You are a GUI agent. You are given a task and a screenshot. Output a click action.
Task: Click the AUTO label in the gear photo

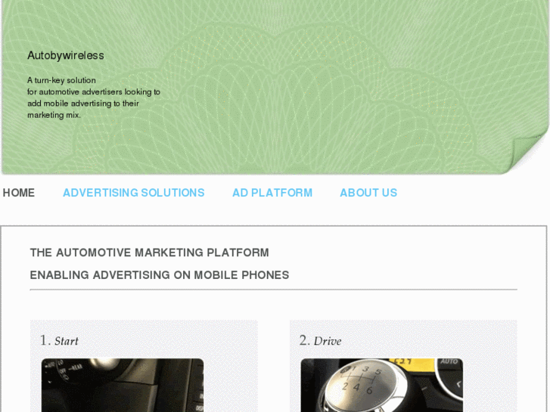pyautogui.click(x=449, y=363)
